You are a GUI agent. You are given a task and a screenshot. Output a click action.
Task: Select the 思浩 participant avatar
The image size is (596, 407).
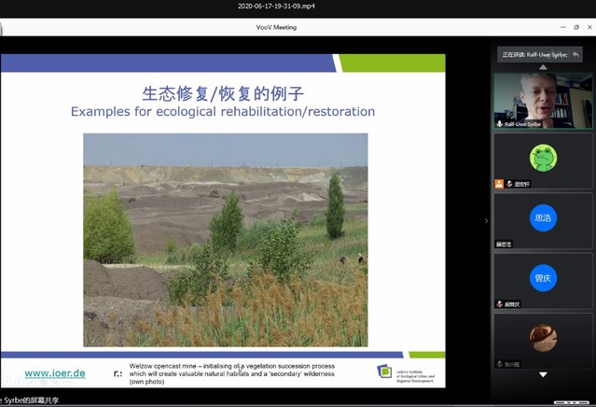click(x=543, y=218)
